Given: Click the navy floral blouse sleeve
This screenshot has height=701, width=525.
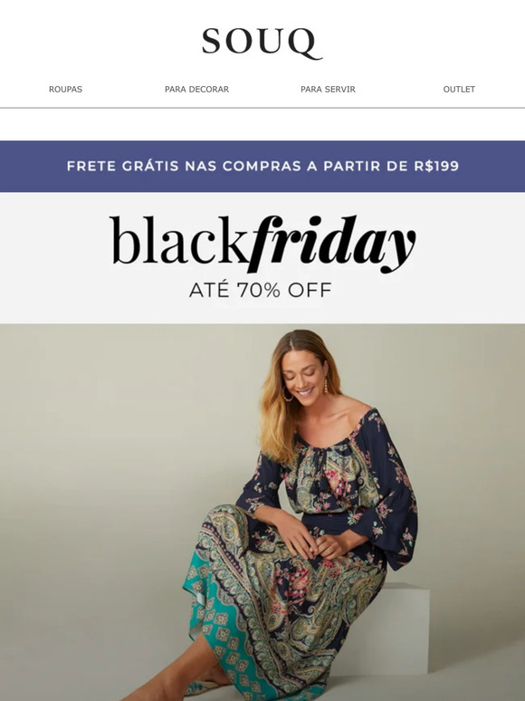Looking at the screenshot, I should (388, 492).
